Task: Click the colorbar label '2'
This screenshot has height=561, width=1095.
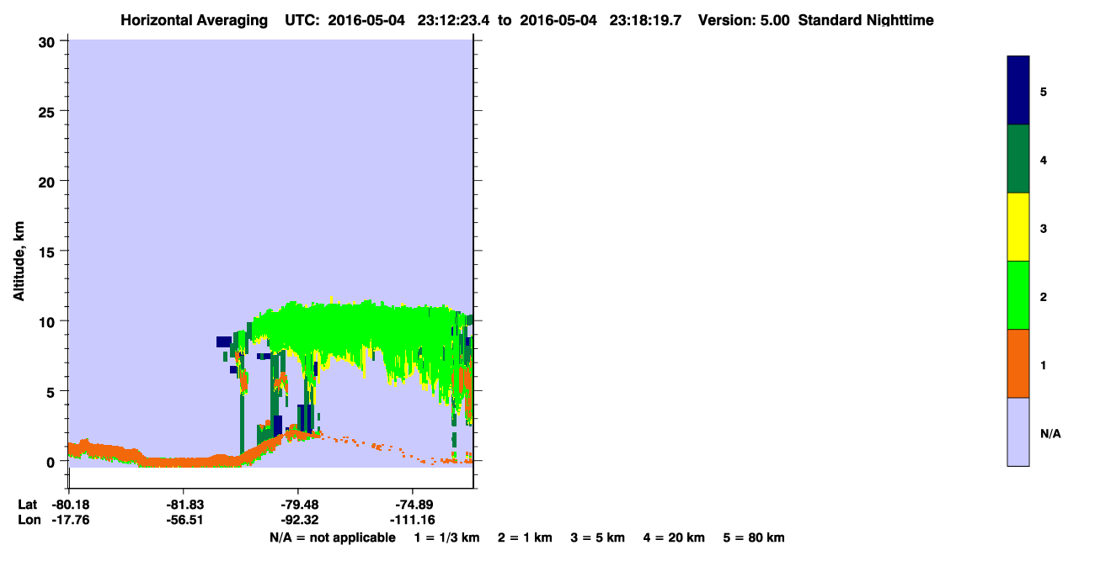Action: tap(1044, 296)
